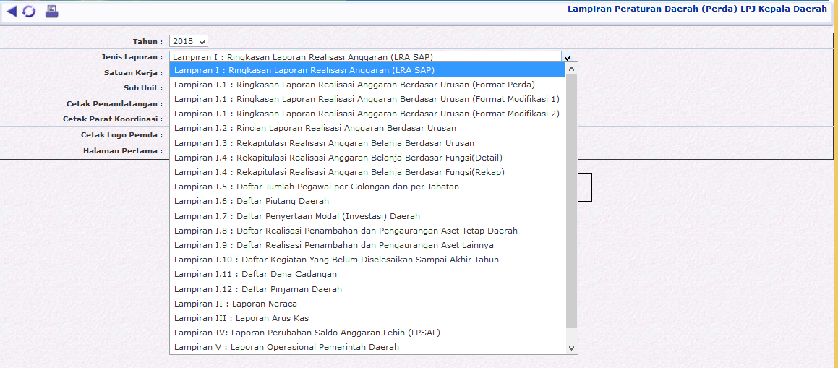The width and height of the screenshot is (838, 368).
Task: Click the list scrollbar down arrow
Action: [x=572, y=348]
